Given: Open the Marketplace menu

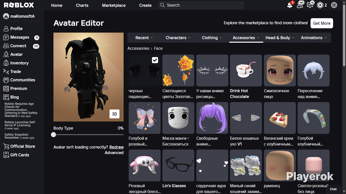Looking at the screenshot, I should pos(114,5).
